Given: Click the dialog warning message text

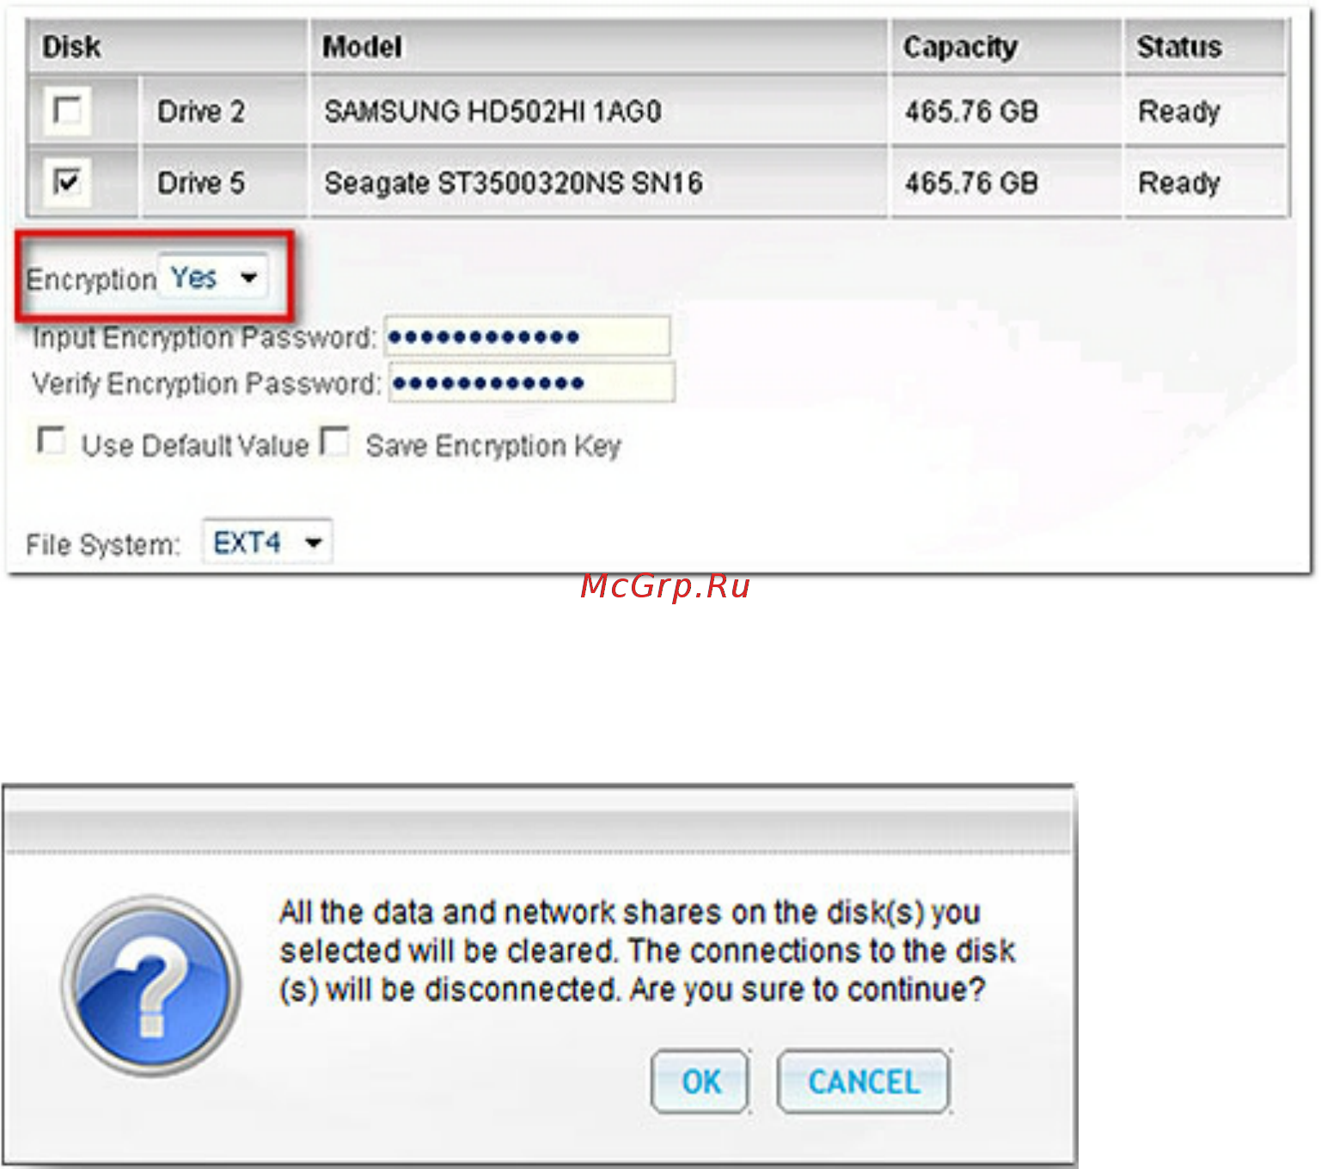Looking at the screenshot, I should click(x=647, y=951).
